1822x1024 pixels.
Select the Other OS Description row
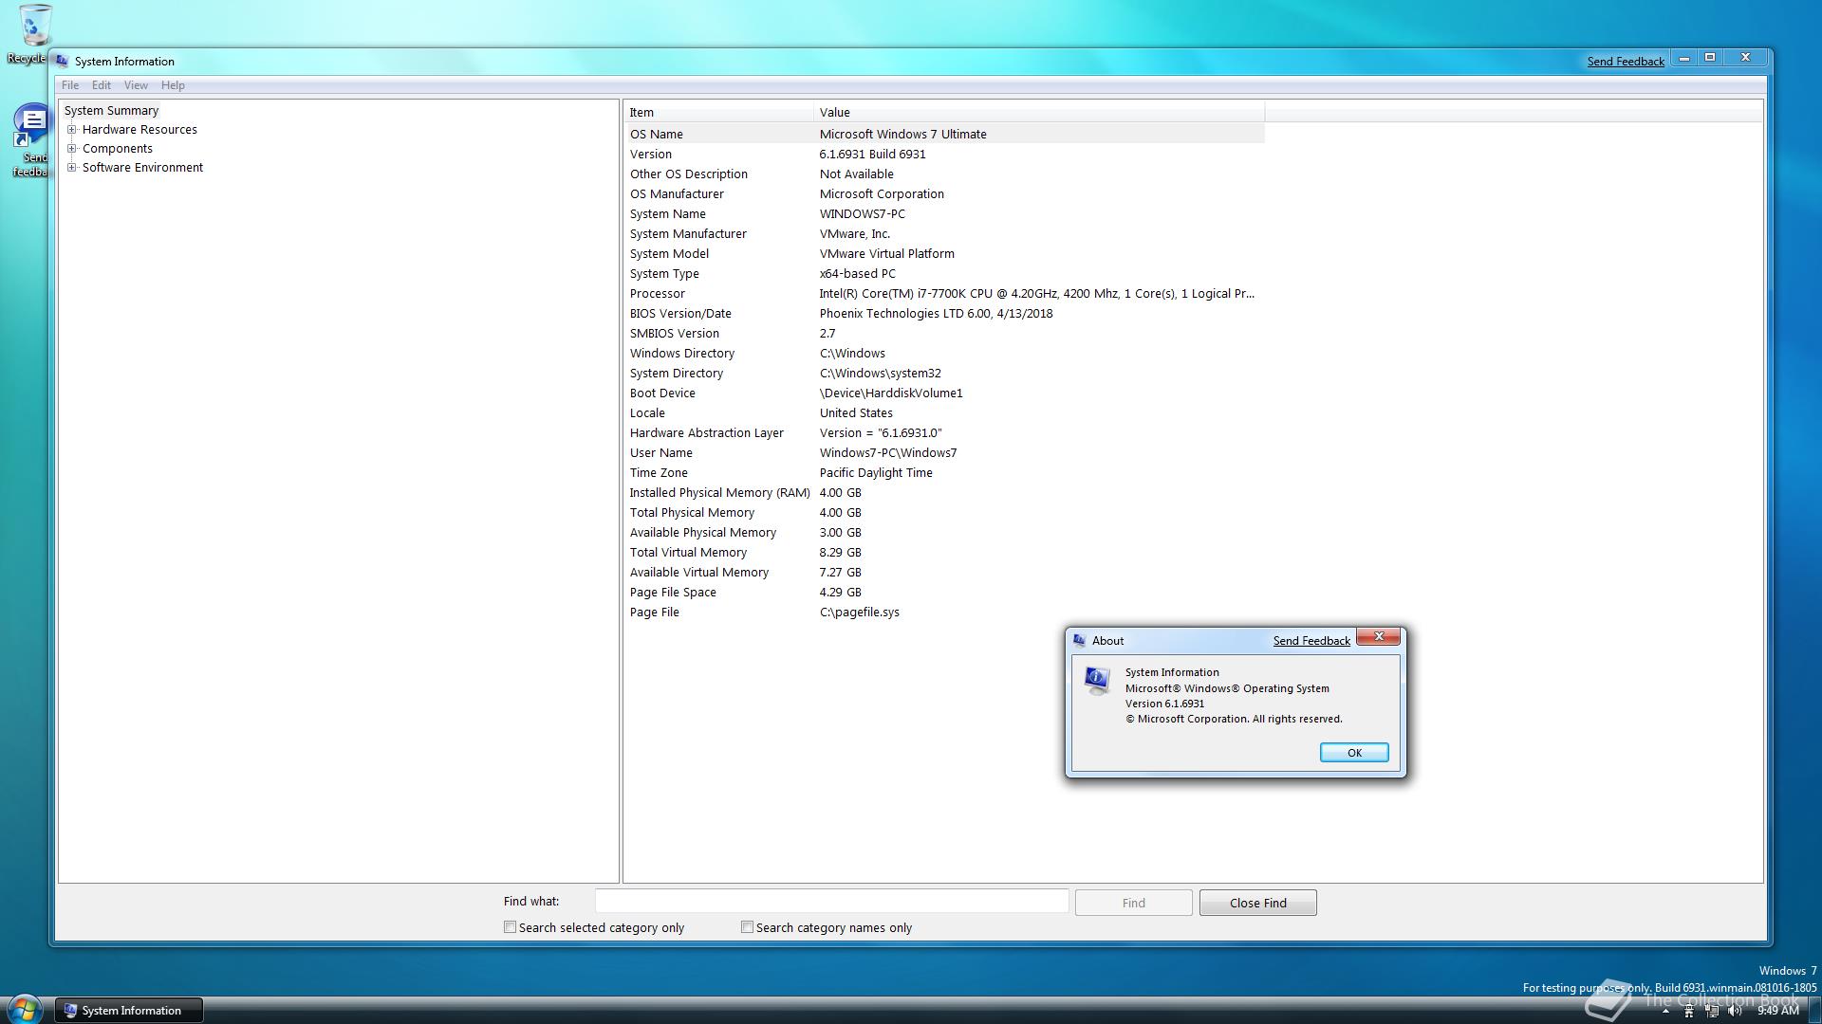[x=944, y=174]
